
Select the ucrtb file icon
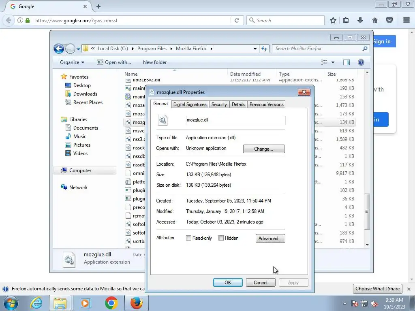pos(128,241)
